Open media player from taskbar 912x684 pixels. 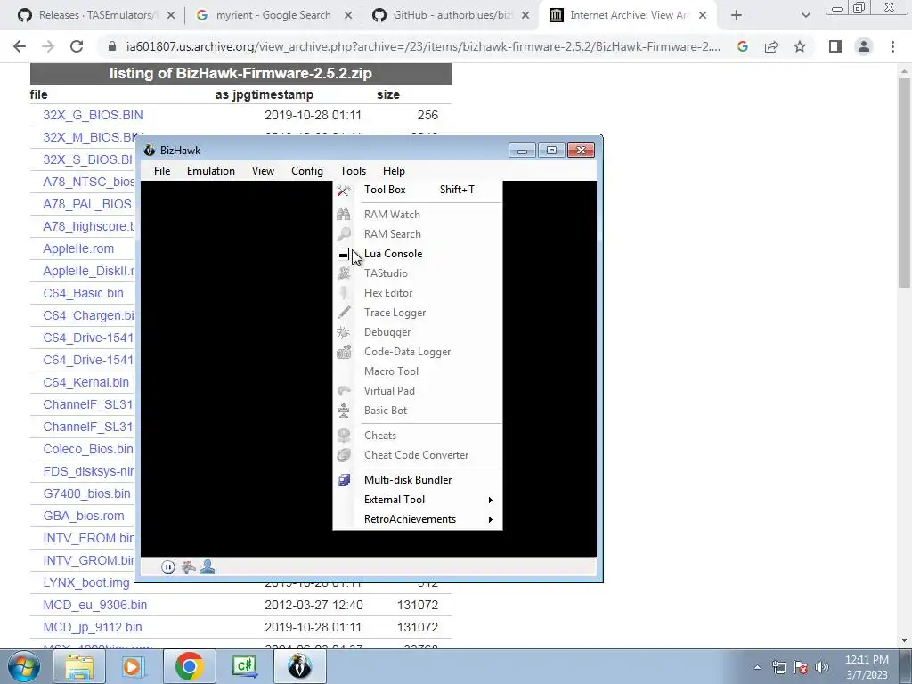(x=133, y=667)
